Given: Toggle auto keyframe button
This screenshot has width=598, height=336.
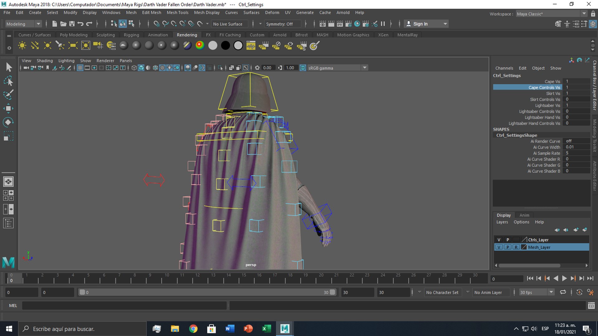Looking at the screenshot, I should 579,292.
